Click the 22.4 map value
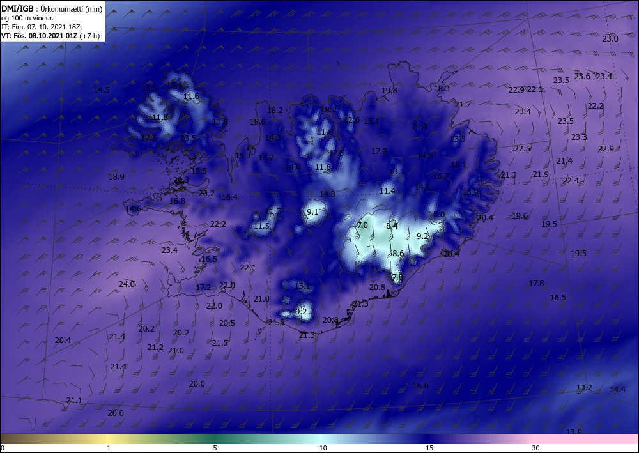The height and width of the screenshot is (453, 639). 571,180
